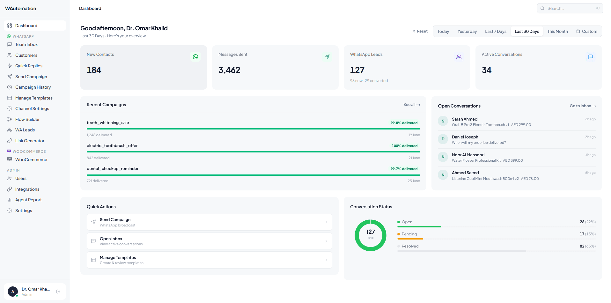Click the 99.8% delivered badge
The height and width of the screenshot is (303, 611).
[404, 123]
